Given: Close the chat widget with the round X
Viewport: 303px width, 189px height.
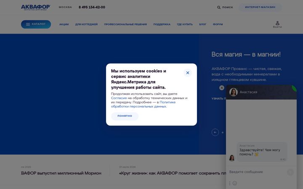Looking at the screenshot, I should coord(222,88).
